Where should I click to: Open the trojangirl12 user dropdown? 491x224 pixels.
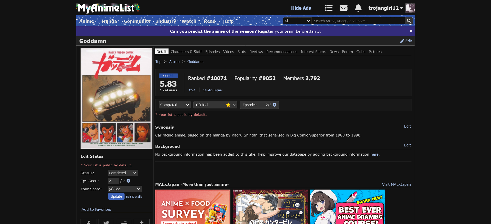click(x=386, y=8)
